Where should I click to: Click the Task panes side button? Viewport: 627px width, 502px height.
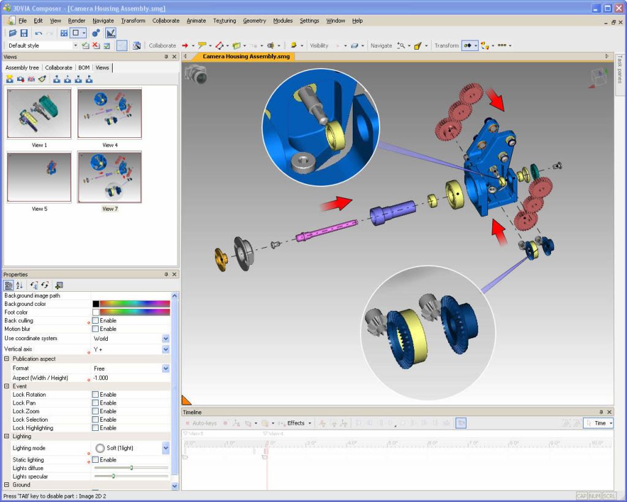pyautogui.click(x=620, y=69)
